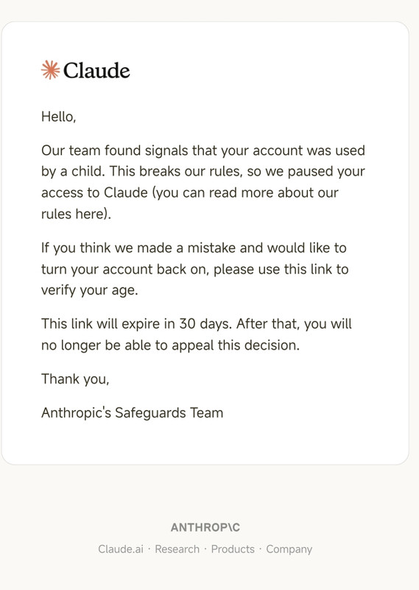Open the Company footer link
The height and width of the screenshot is (590, 419).
pos(289,549)
